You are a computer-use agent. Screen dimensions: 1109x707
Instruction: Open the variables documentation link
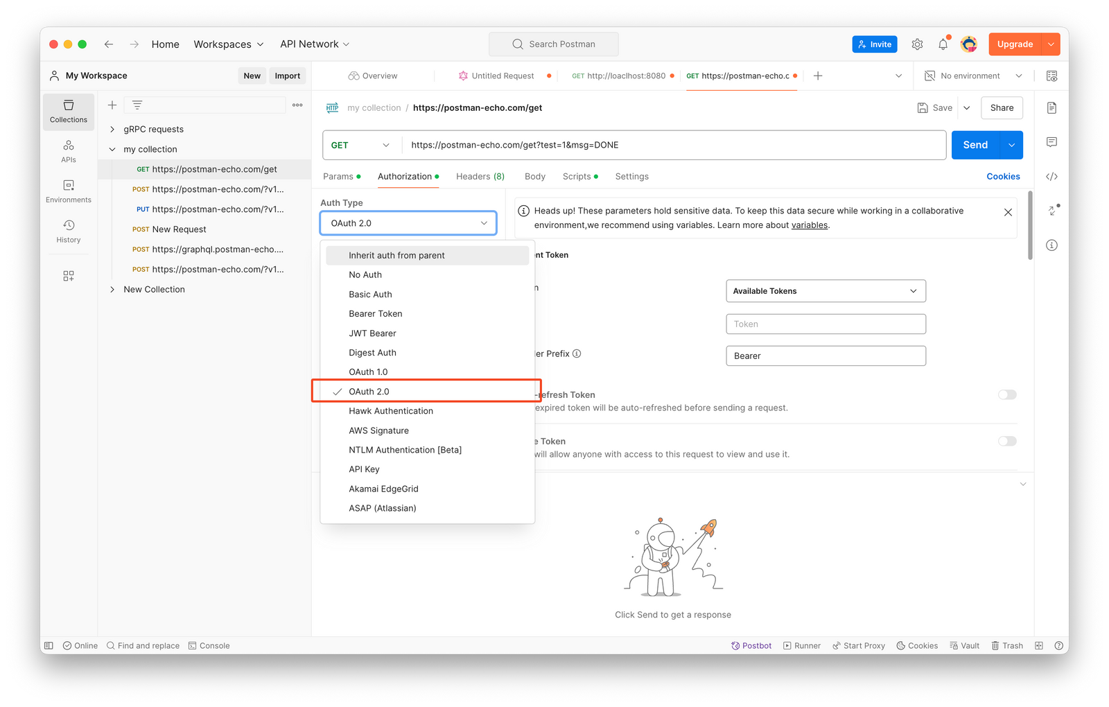[810, 225]
